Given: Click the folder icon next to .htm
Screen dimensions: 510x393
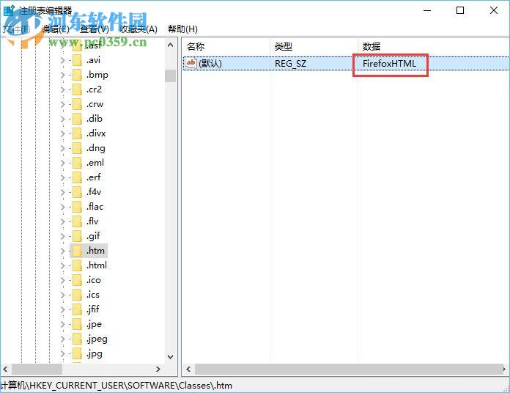Looking at the screenshot, I should coord(77,251).
